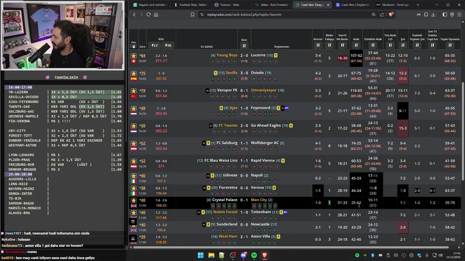465x261 pixels.
Task: Sort table by Skor column arrows
Action: click(x=244, y=46)
